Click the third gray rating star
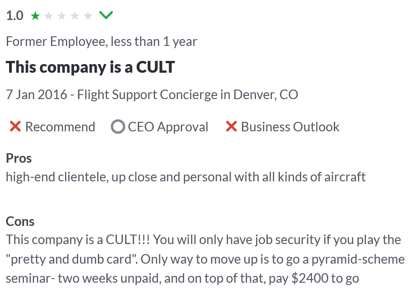 tap(61, 16)
